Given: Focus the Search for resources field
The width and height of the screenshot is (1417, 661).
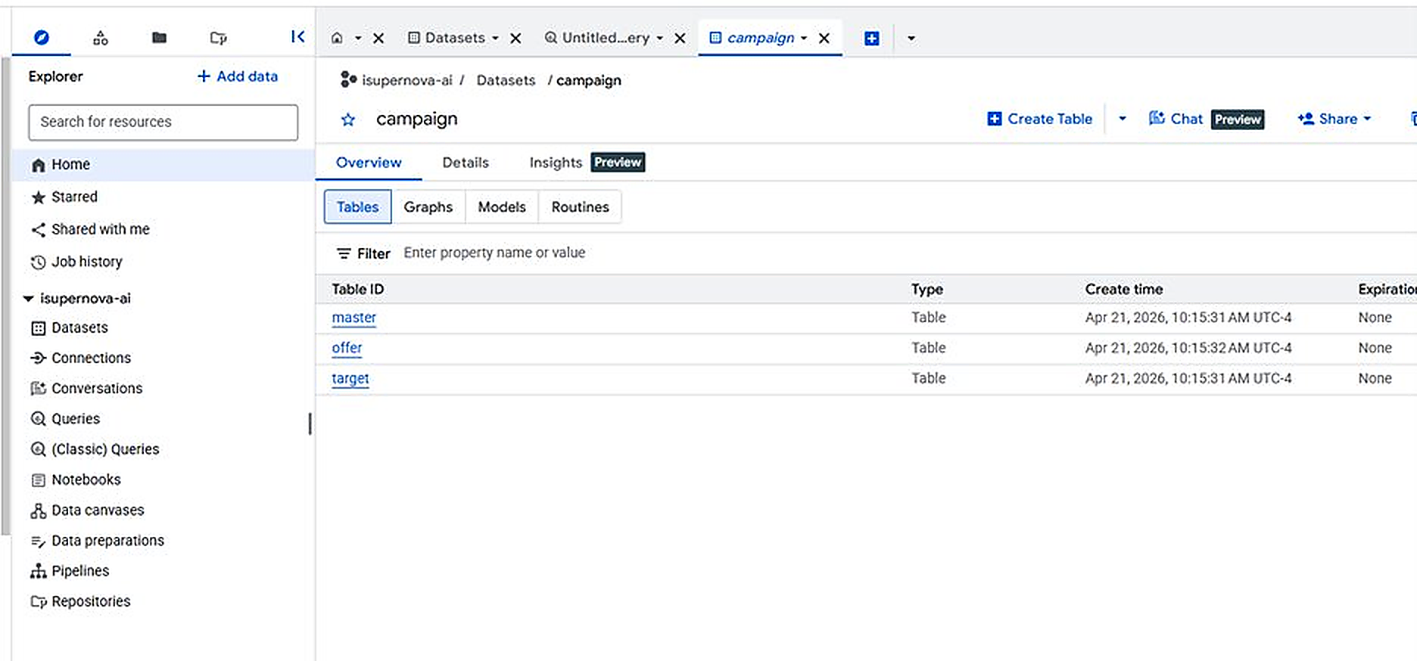Looking at the screenshot, I should 163,122.
